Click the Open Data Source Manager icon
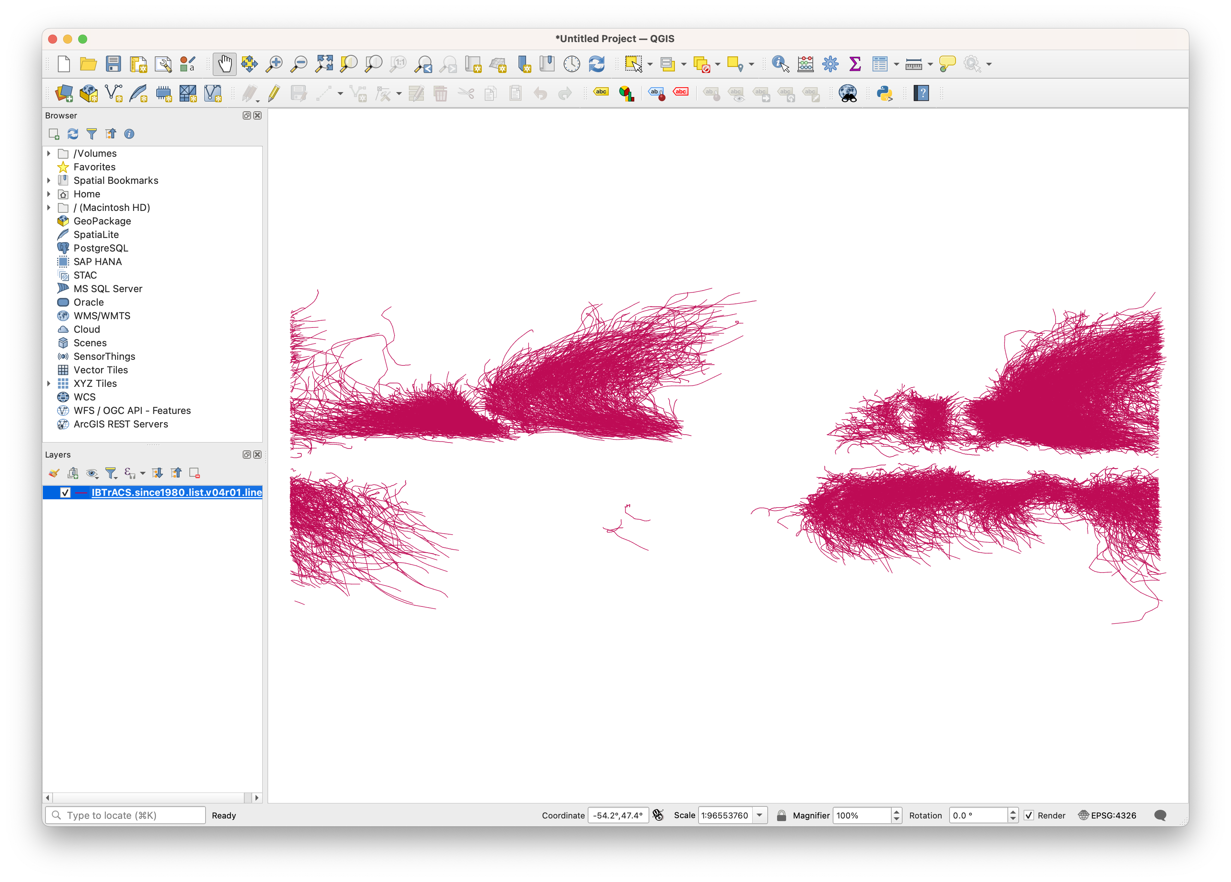The height and width of the screenshot is (882, 1231). [64, 93]
